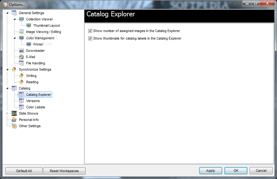
Task: Click the Apply button
Action: [x=211, y=171]
